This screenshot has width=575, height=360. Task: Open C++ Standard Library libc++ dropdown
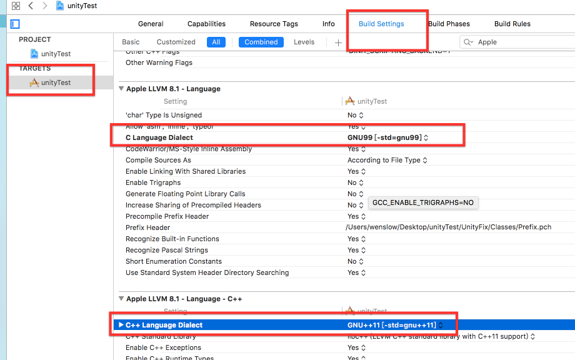(441, 336)
